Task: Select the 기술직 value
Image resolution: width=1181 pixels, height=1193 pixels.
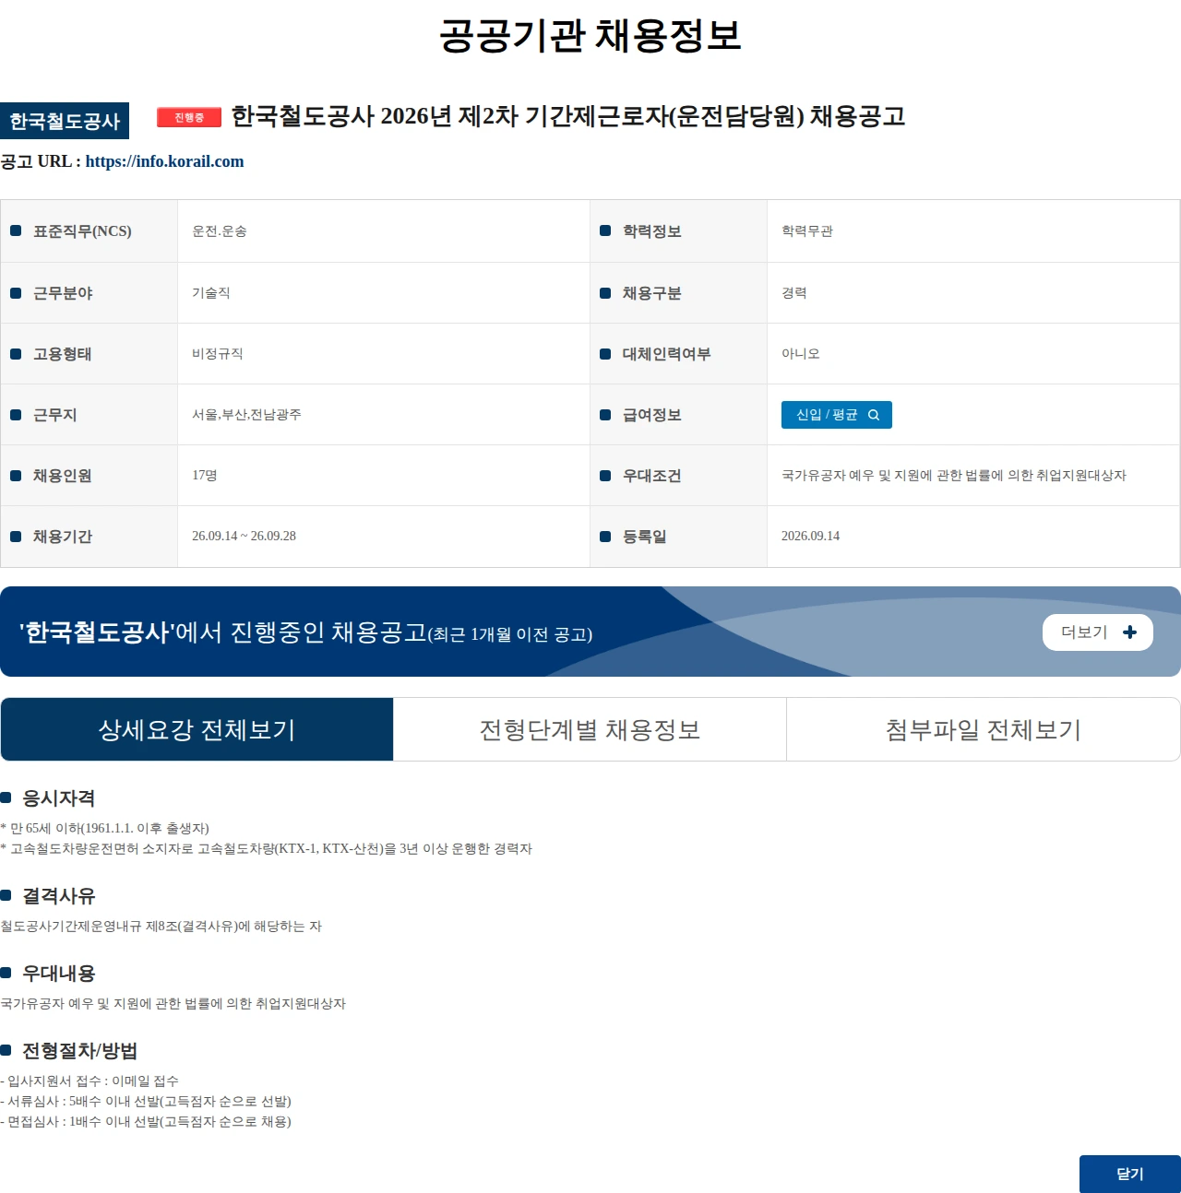Action: pos(211,293)
